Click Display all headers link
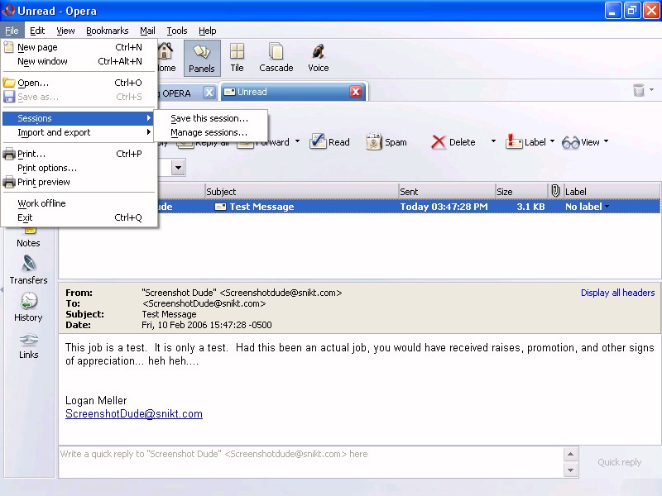This screenshot has height=496, width=662. (x=617, y=293)
